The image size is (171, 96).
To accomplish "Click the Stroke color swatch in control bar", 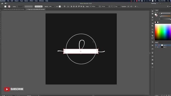I will pyautogui.click(x=9, y=6).
